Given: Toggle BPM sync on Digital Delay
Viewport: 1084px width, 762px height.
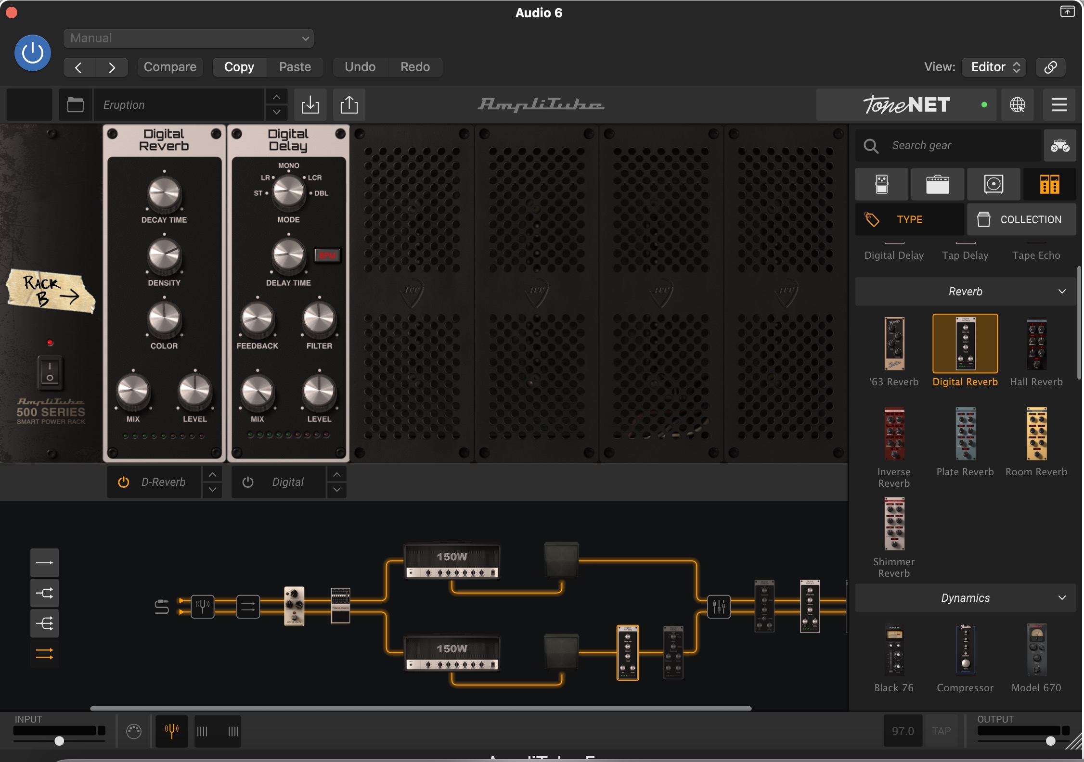Looking at the screenshot, I should point(328,255).
